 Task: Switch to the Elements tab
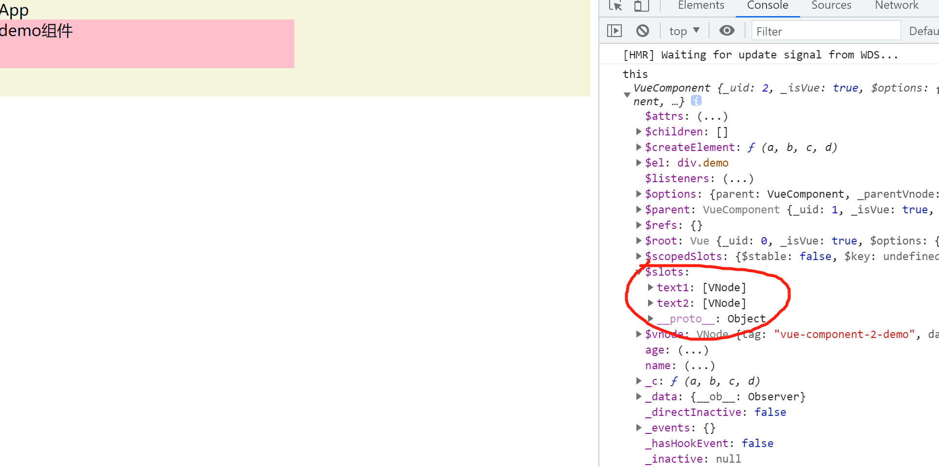tap(701, 5)
